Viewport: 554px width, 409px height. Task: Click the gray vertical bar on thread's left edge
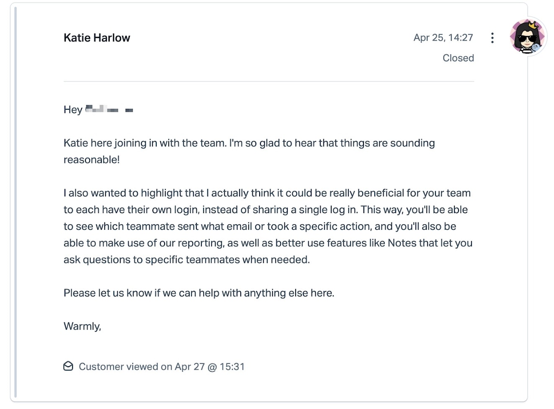(x=16, y=201)
